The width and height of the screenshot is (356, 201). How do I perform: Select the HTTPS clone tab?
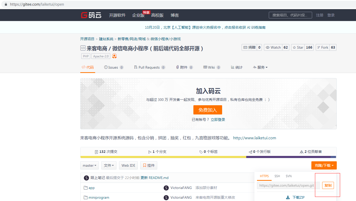point(264,176)
